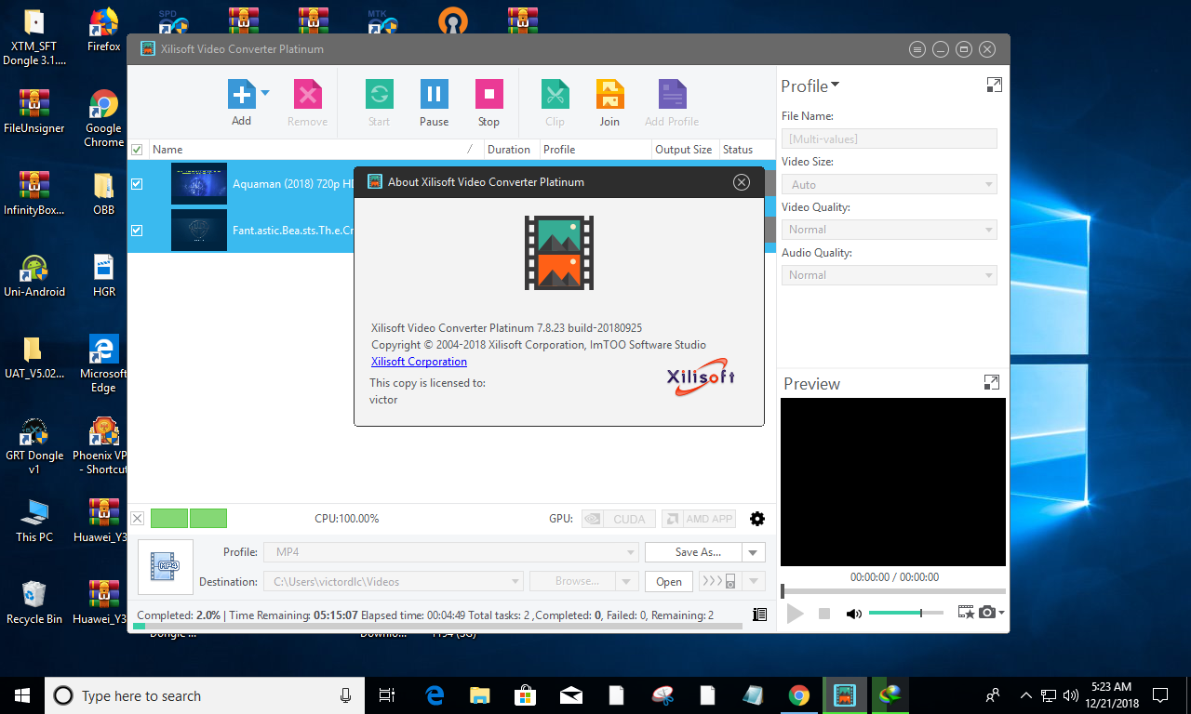Open settings via the gear icon
1191x714 pixels.
(757, 519)
